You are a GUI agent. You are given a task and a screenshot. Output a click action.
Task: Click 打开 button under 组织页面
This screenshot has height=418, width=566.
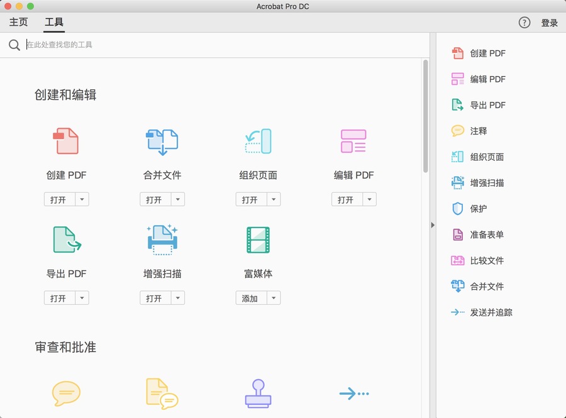[x=251, y=199]
